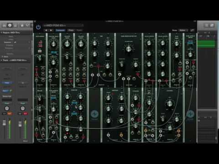The height and width of the screenshot is (164, 219).
Task: Open the Library icon in control bar
Action: 4,26
